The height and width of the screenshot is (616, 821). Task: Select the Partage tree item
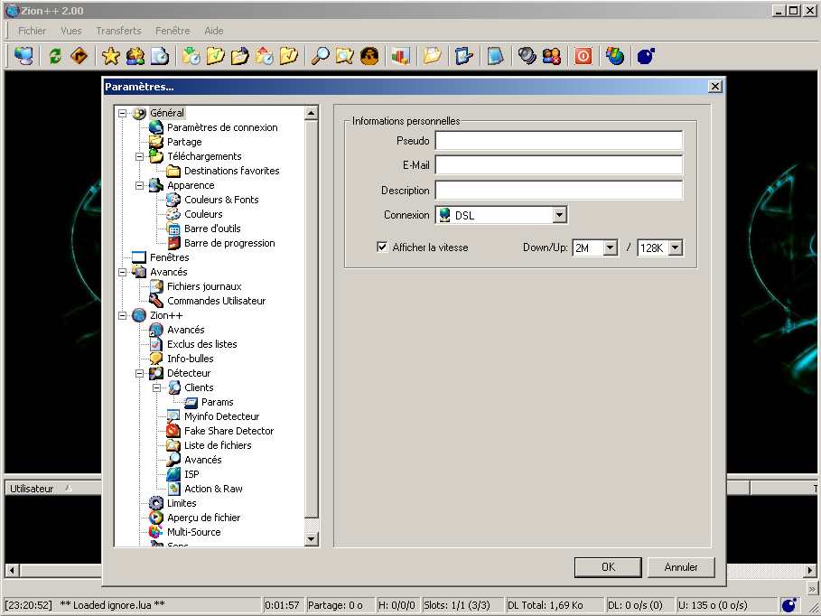click(184, 142)
